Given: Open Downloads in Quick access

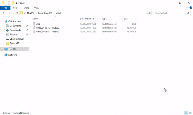Looking at the screenshot, I should (x=15, y=30).
